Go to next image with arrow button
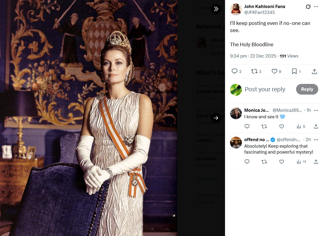 tap(216, 118)
